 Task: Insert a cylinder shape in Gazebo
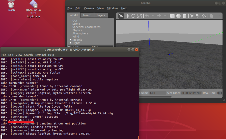coord(184,16)
